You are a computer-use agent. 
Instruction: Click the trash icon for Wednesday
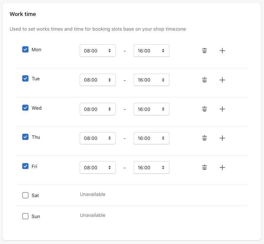(204, 109)
